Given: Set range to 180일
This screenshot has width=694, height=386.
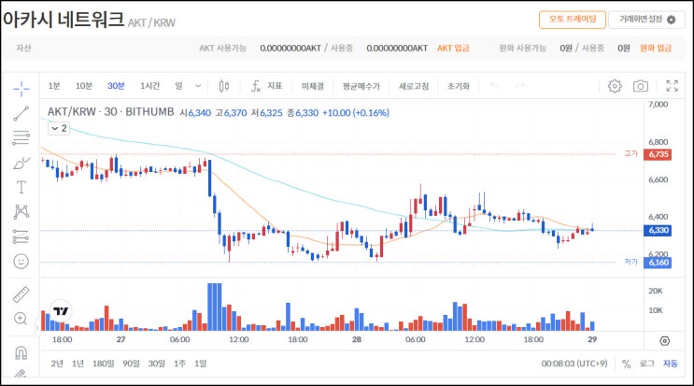Looking at the screenshot, I should coord(103,364).
